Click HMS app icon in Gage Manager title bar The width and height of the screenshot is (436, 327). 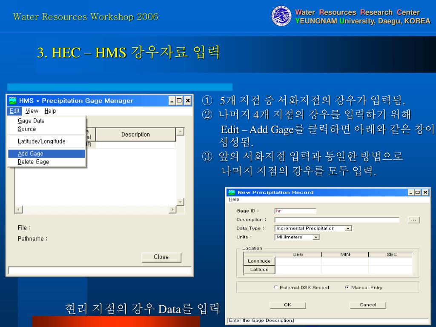[x=12, y=100]
